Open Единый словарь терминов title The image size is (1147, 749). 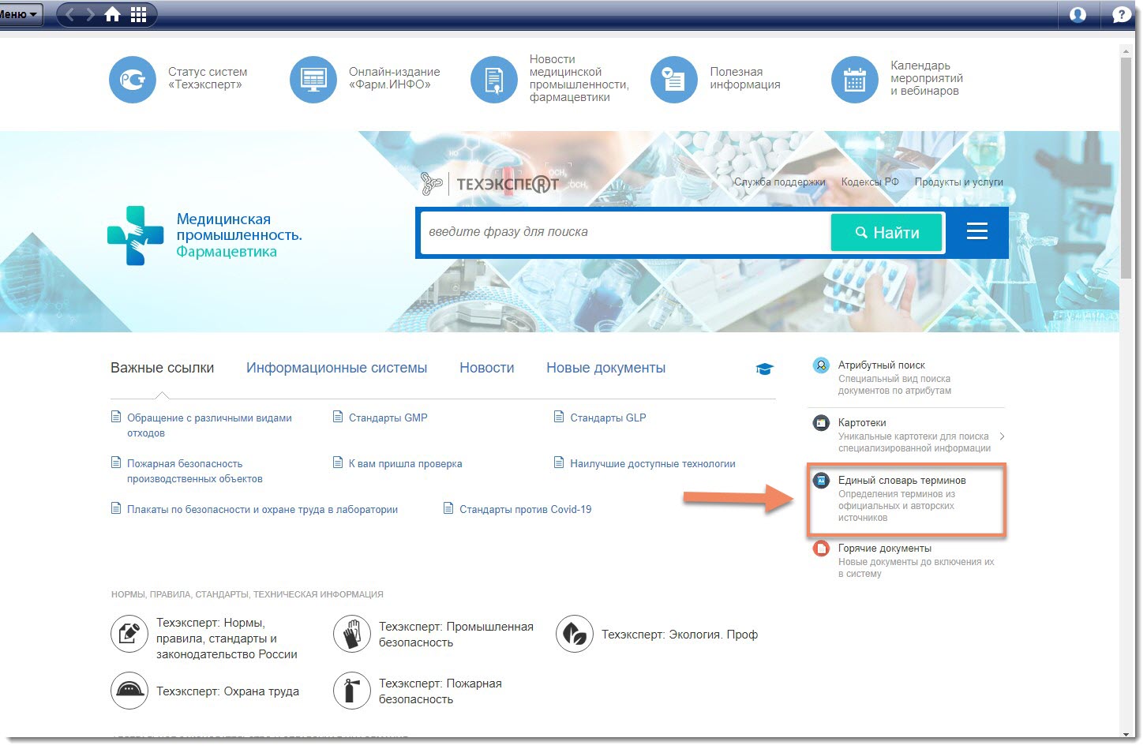[901, 480]
